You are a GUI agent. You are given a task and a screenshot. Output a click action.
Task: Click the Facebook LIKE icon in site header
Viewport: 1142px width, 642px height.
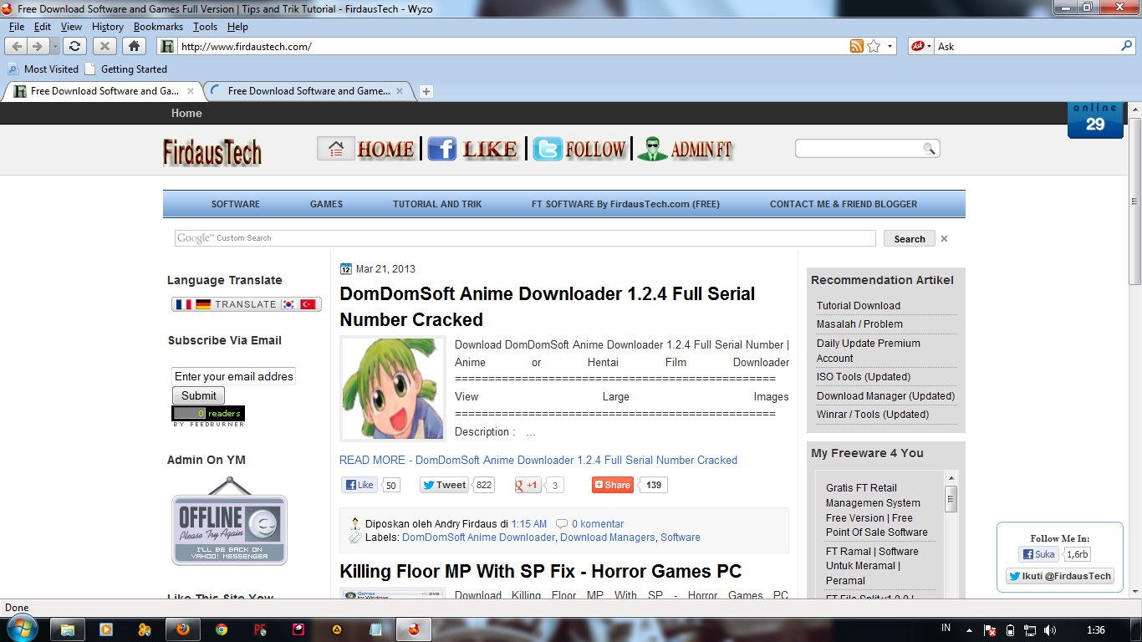[x=442, y=148]
